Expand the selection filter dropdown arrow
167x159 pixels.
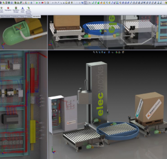click(x=87, y=3)
